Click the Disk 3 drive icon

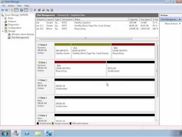click(39, 98)
